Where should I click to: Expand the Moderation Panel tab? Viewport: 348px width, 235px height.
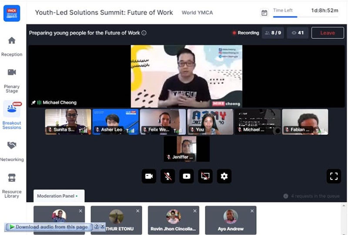(x=59, y=196)
